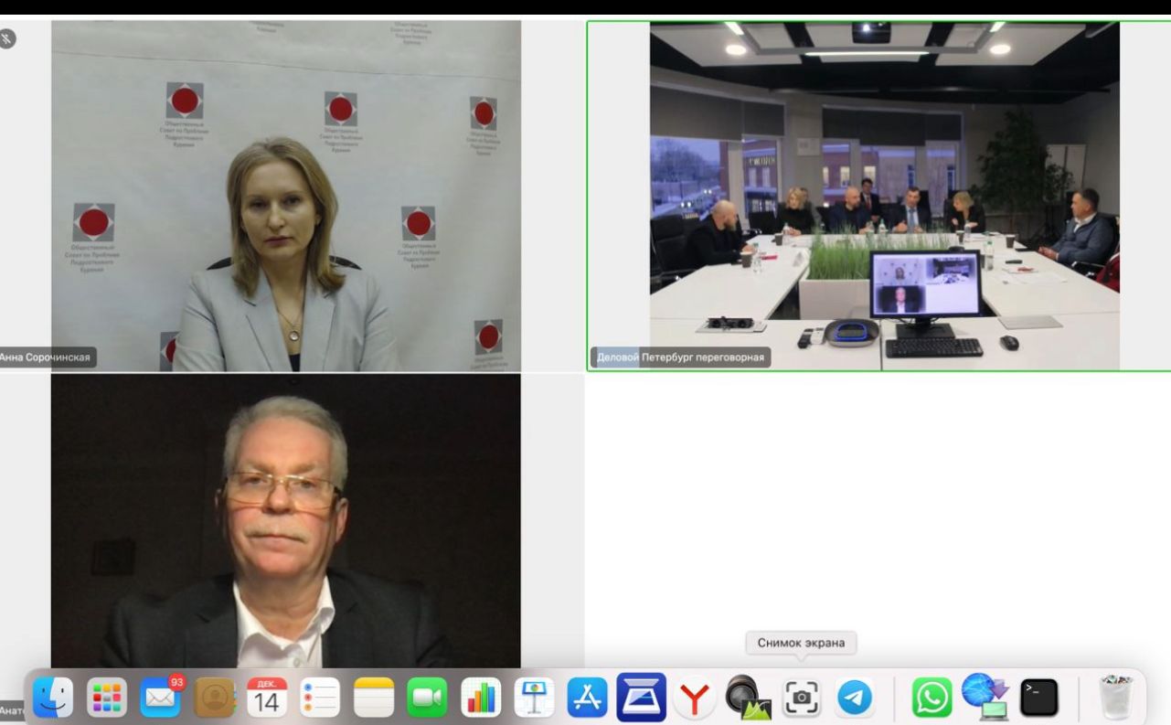Open the Reminders app
This screenshot has width=1171, height=725.
click(x=321, y=699)
